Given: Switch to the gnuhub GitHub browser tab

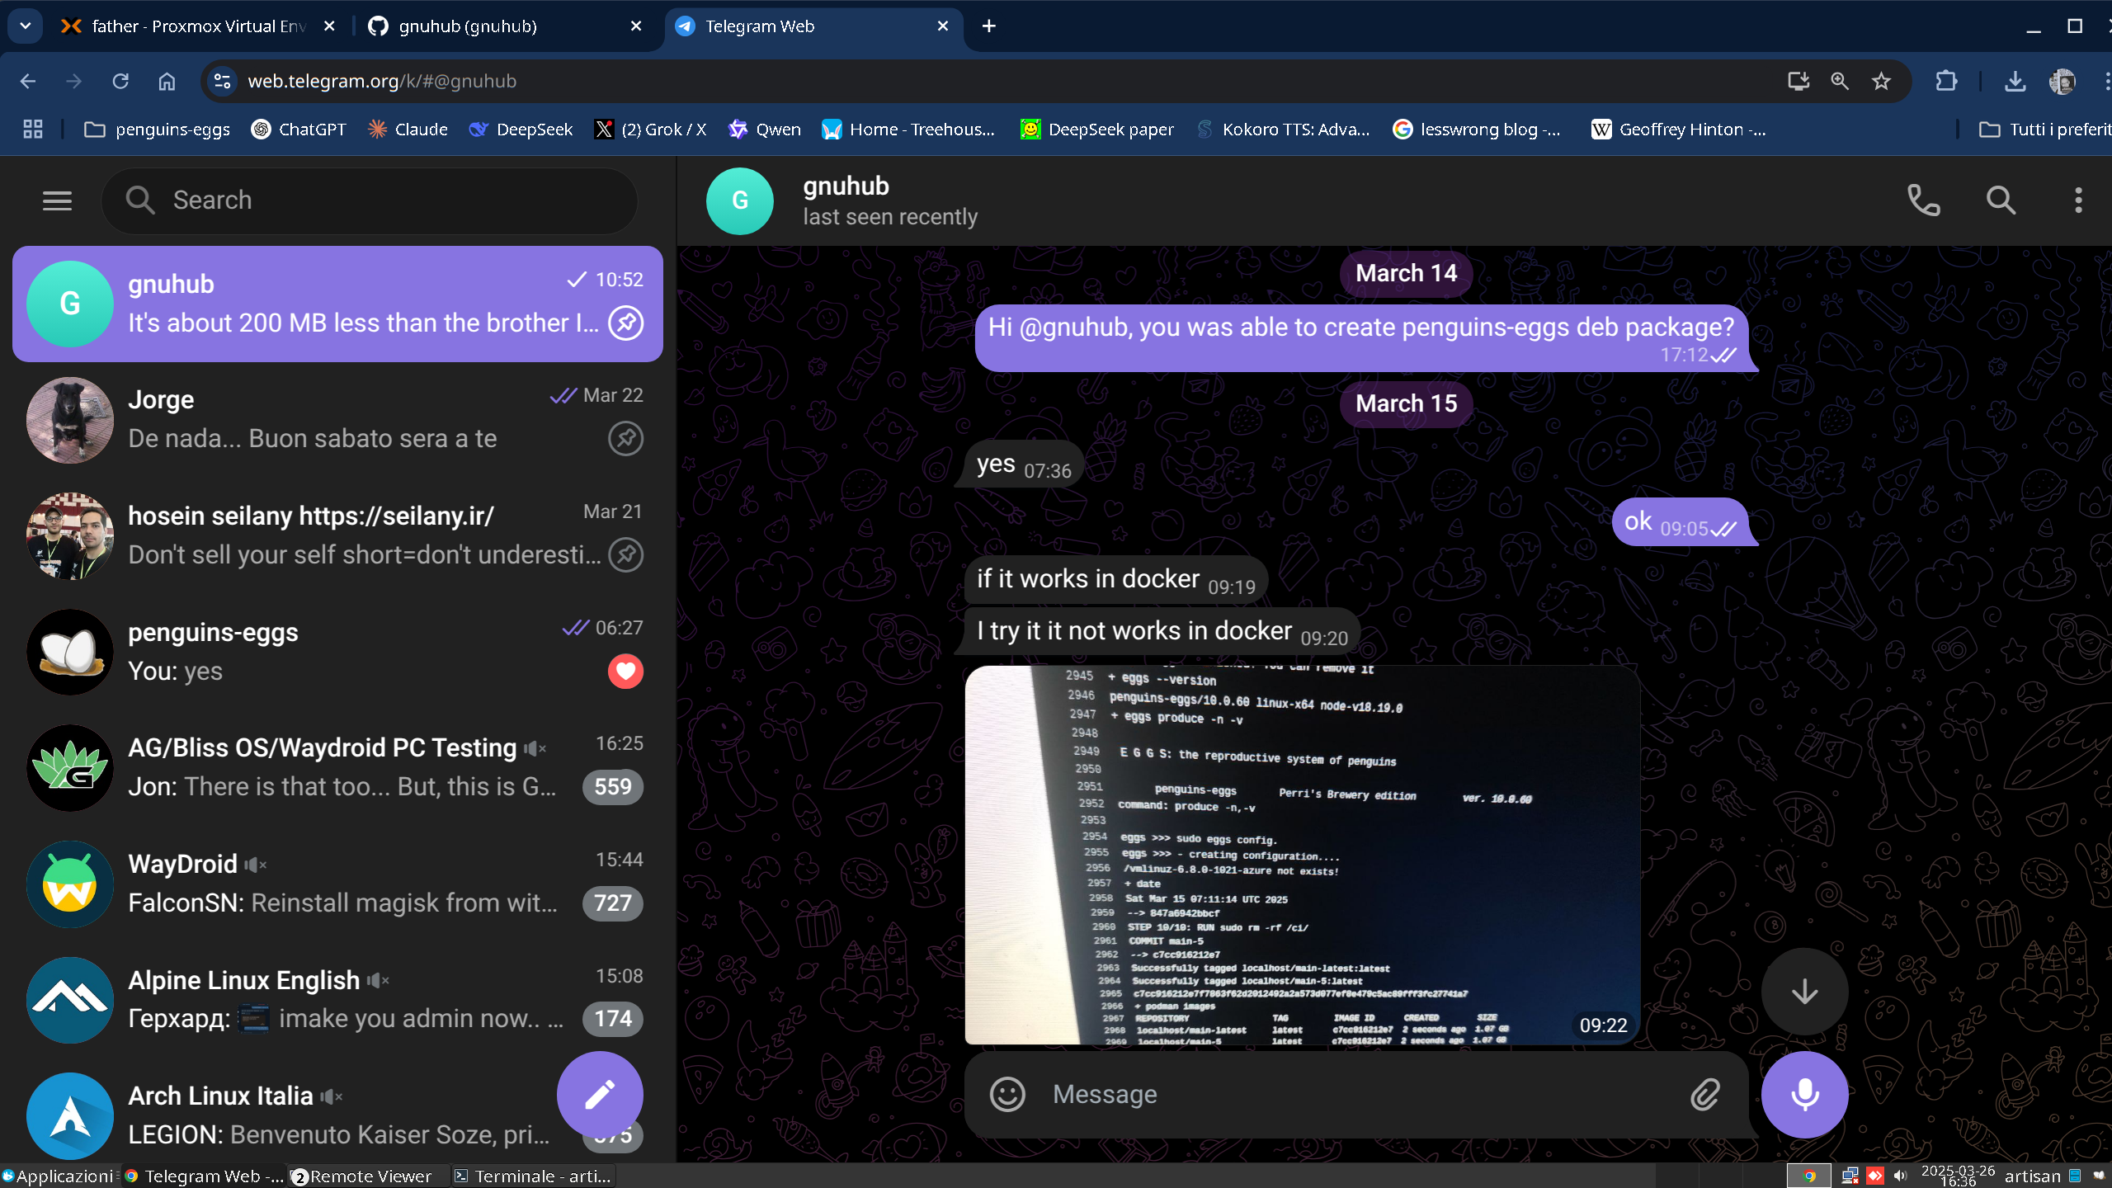Looking at the screenshot, I should 503,26.
